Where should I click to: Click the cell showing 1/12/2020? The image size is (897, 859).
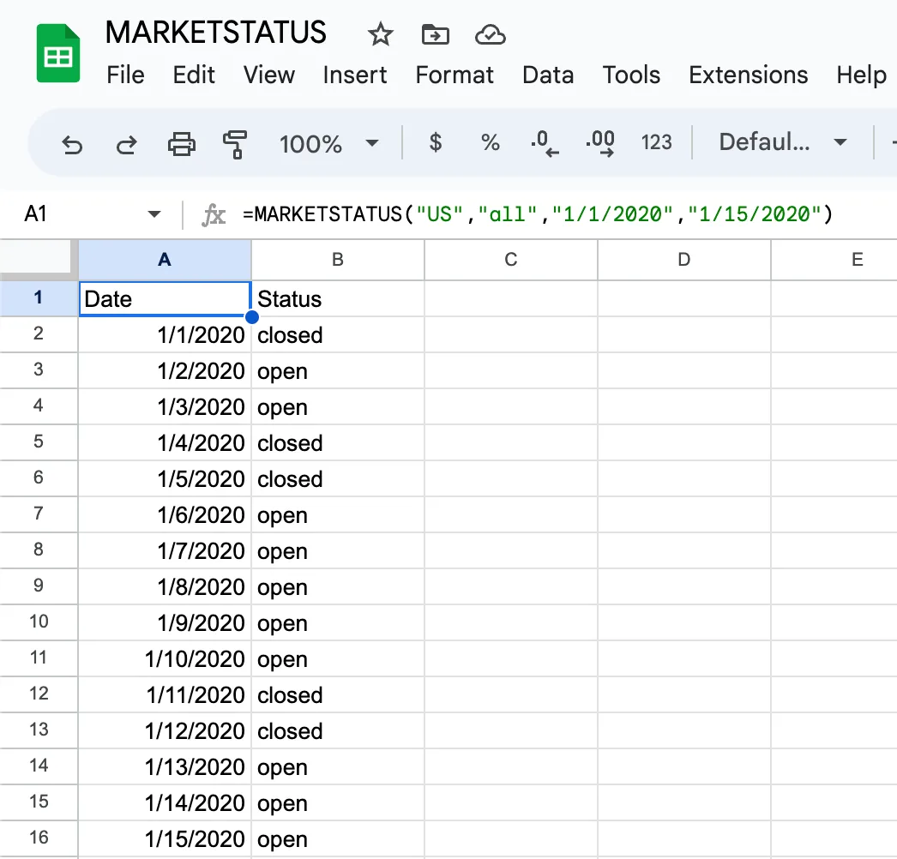pos(165,731)
